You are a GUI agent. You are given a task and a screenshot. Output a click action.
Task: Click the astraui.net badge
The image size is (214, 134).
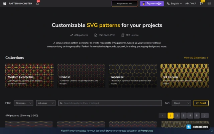[x=198, y=127]
